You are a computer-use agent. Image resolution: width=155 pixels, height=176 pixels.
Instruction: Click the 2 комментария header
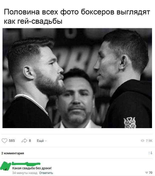13,153
